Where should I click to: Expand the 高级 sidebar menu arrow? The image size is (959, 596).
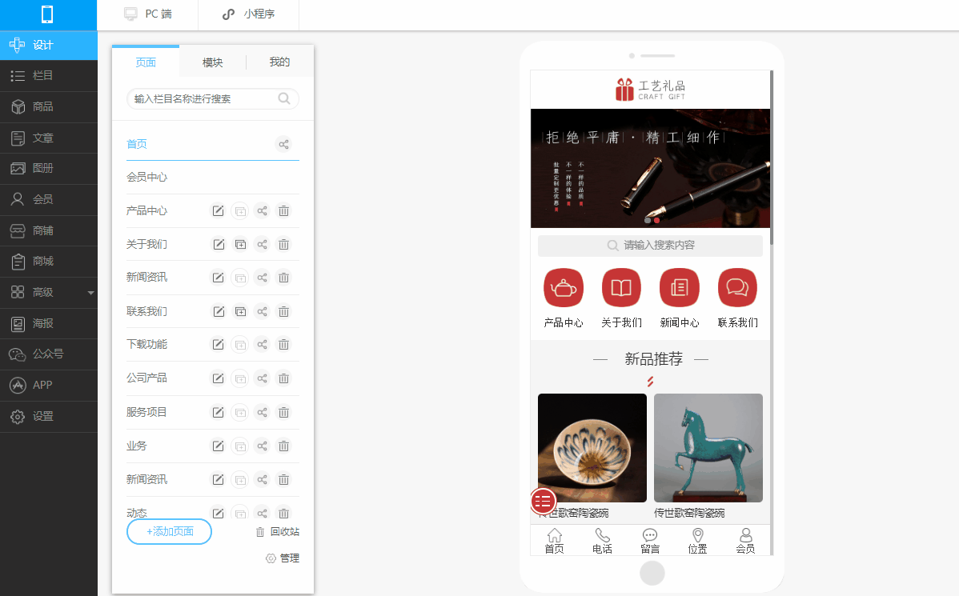pyautogui.click(x=90, y=293)
